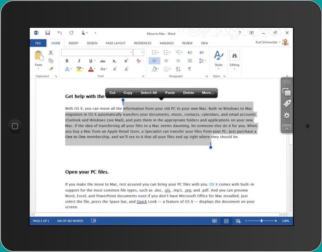Undo the last action
322x252 pixels.
click(60, 33)
